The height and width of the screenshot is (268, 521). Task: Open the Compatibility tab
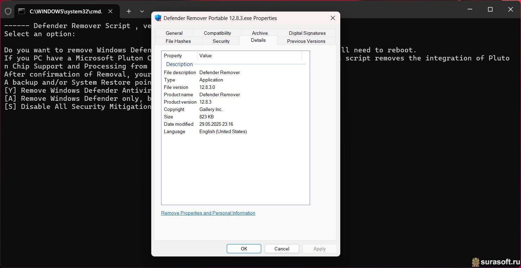pos(217,33)
